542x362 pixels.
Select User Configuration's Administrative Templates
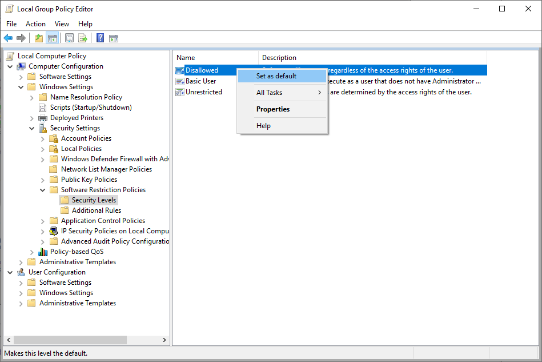click(78, 303)
